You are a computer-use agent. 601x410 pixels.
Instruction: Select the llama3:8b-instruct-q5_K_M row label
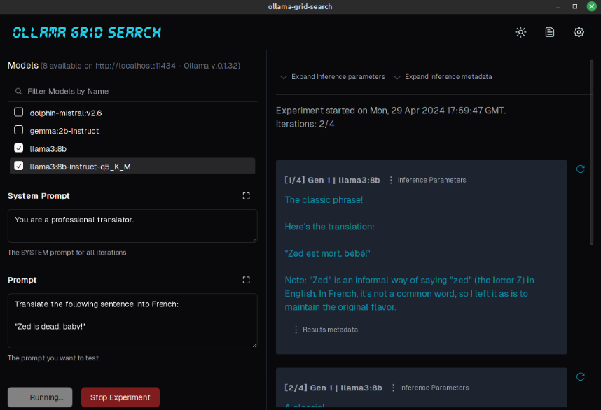[80, 167]
